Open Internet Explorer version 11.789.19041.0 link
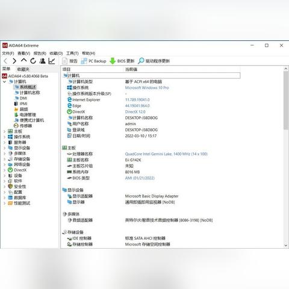 point(137,100)
